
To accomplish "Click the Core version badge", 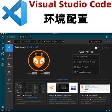I will [x=47, y=73].
